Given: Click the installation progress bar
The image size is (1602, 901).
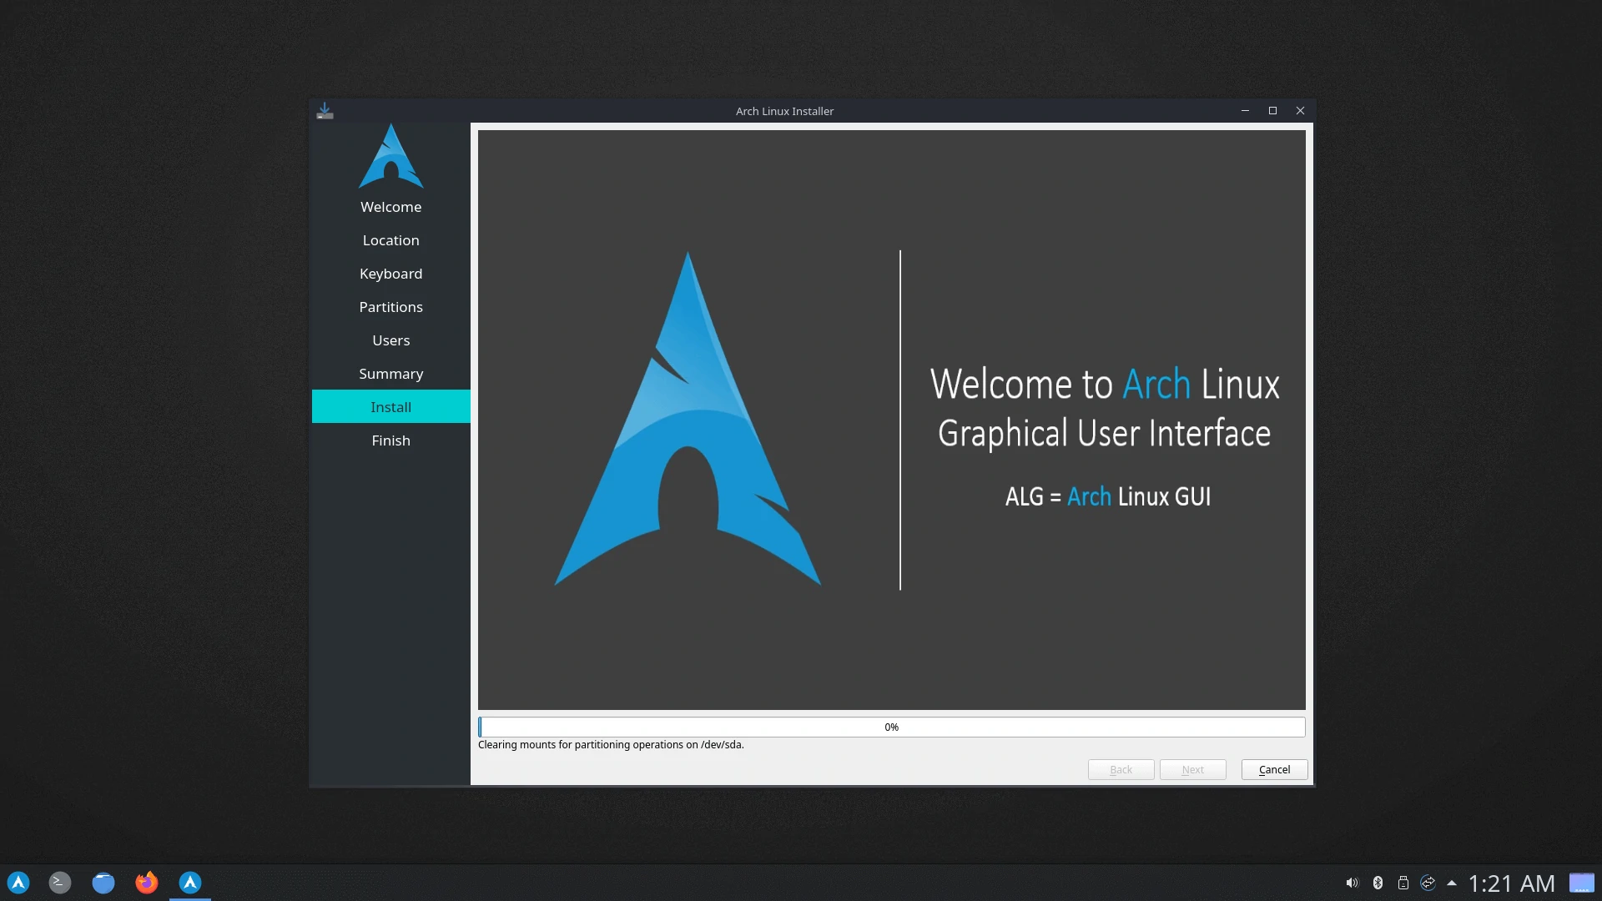Looking at the screenshot, I should pyautogui.click(x=891, y=727).
